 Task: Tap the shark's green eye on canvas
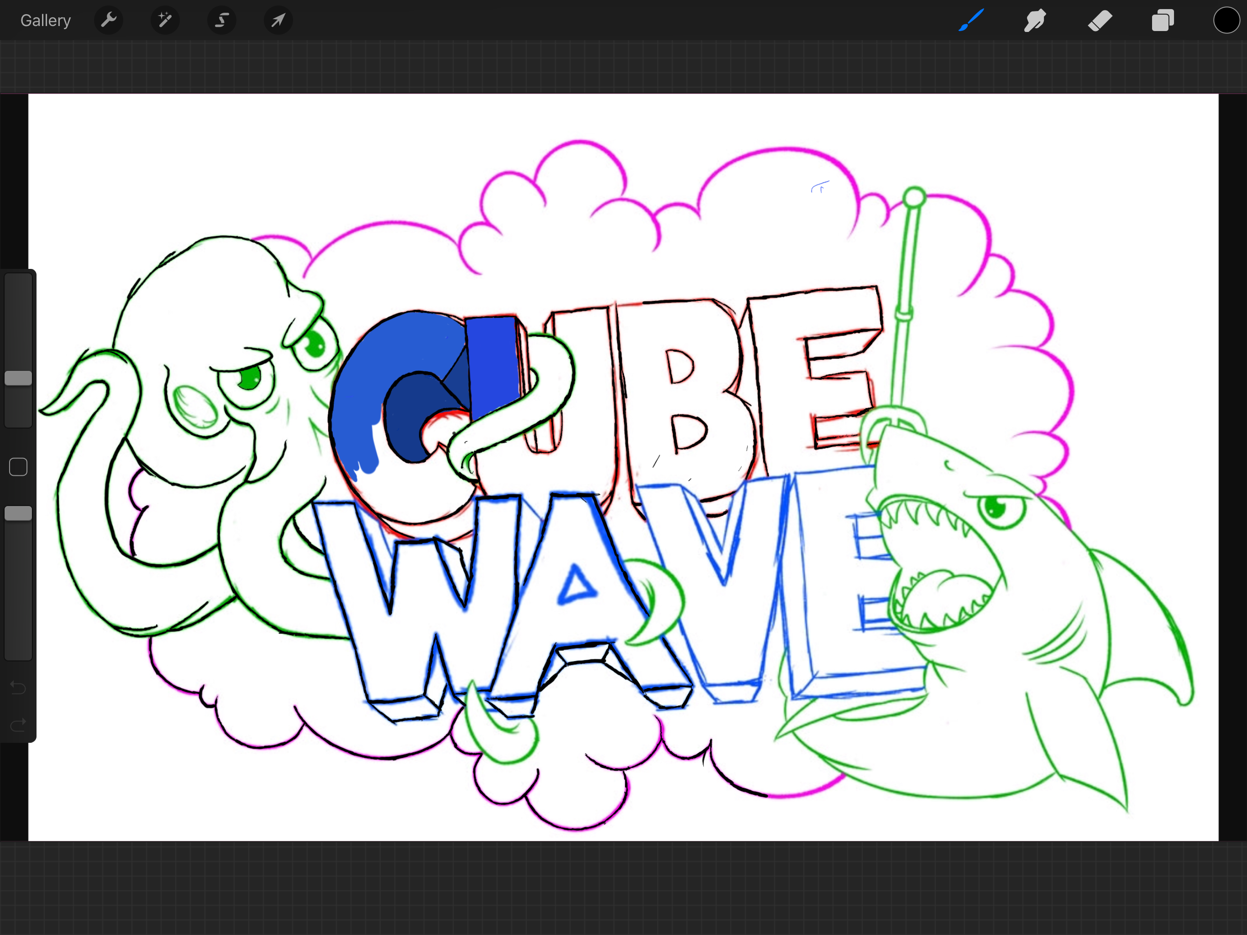coord(996,508)
